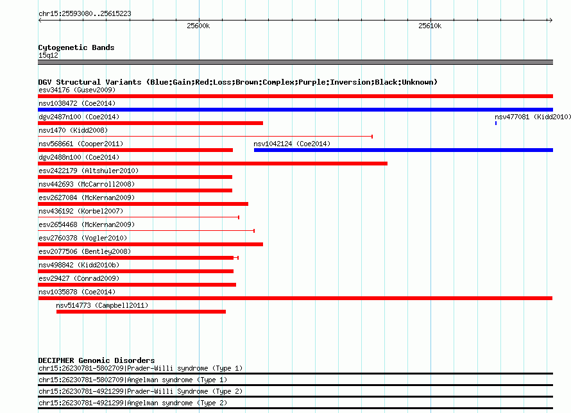
Task: Click the grey 15q12 cytogenetic band bar
Action: pyautogui.click(x=295, y=62)
